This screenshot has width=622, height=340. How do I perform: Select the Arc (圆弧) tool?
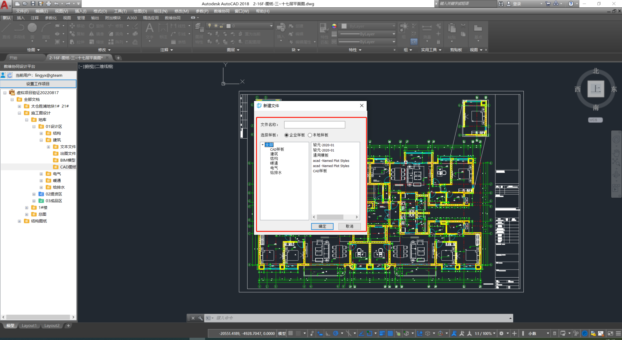[x=46, y=31]
